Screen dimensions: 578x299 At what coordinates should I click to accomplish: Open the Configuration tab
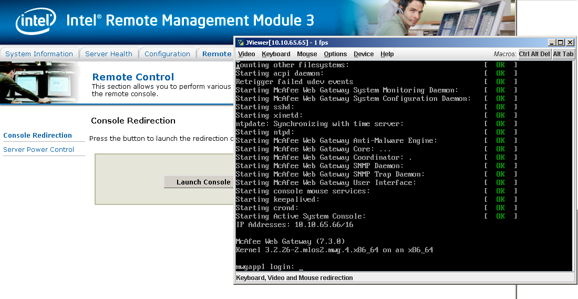pyautogui.click(x=167, y=54)
